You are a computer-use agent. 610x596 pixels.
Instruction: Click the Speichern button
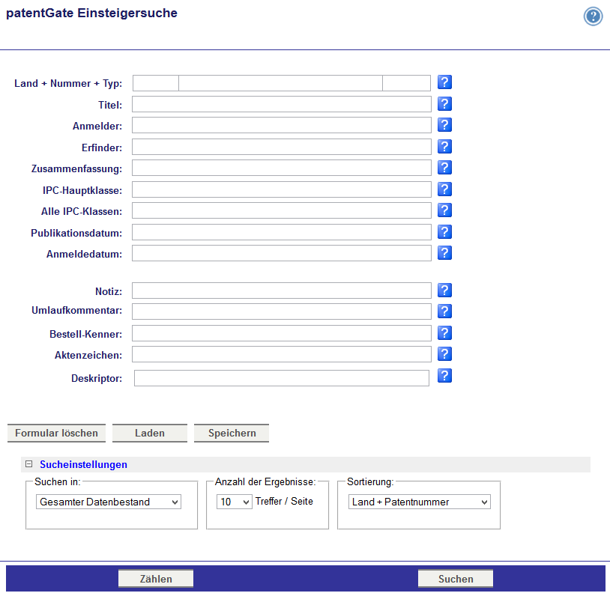tap(232, 433)
